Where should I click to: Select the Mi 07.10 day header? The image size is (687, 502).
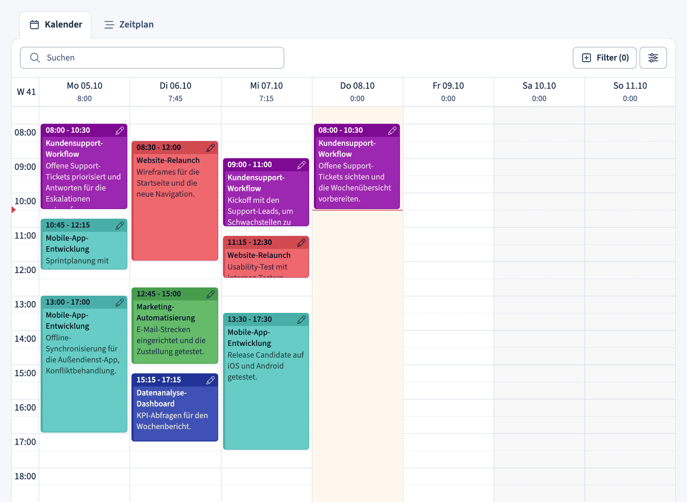coord(267,92)
